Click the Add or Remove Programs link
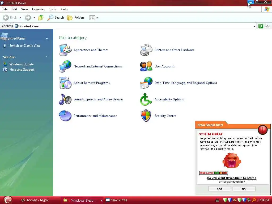Viewport: 272px width, 204px height. pos(92,83)
